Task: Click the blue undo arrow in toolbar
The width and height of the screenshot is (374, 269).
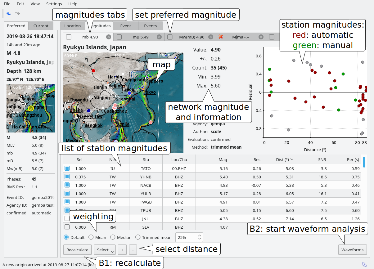Action: 9,13
